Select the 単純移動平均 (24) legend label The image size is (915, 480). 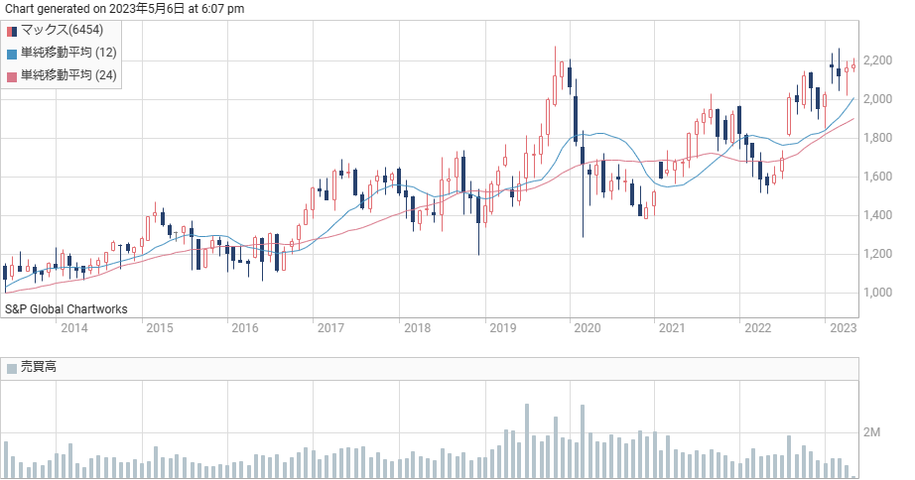(68, 75)
